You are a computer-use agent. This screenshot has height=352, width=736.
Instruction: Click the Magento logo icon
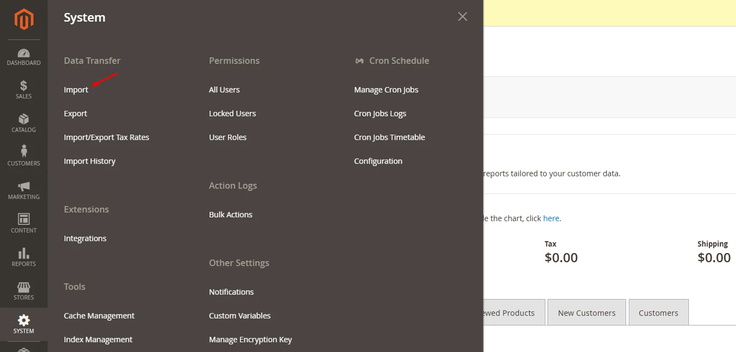(x=24, y=19)
